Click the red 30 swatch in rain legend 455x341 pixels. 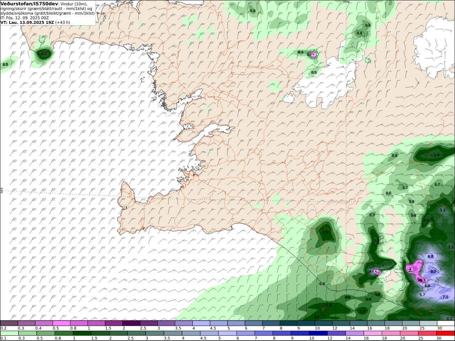(446, 333)
